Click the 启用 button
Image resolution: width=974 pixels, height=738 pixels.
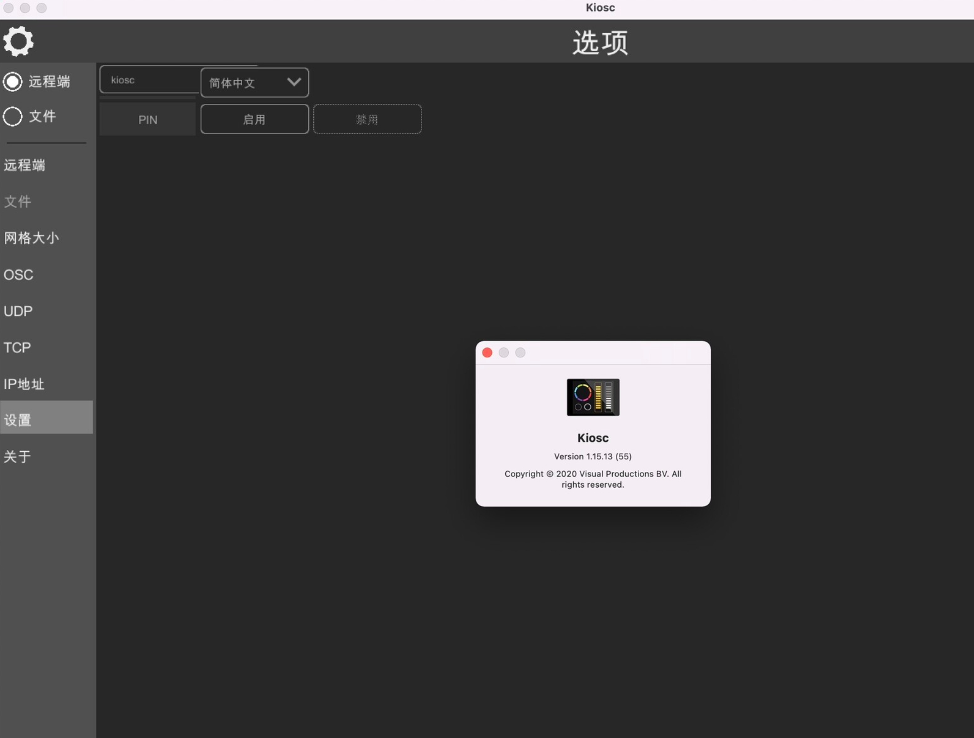click(255, 119)
